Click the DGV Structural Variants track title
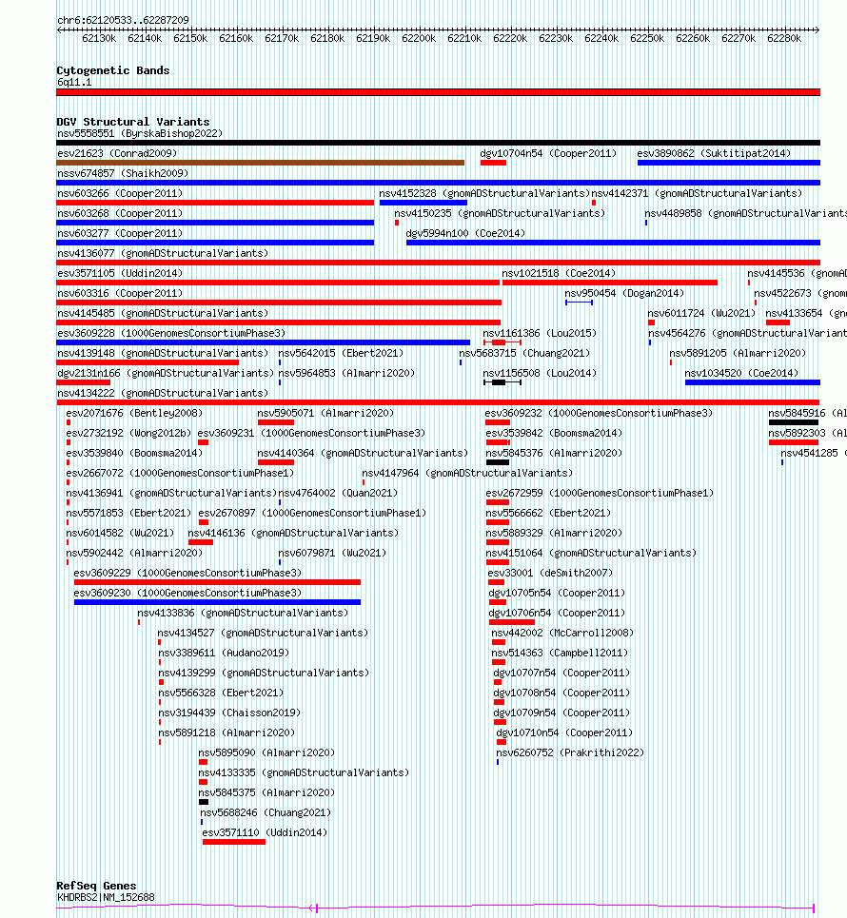 click(x=133, y=122)
